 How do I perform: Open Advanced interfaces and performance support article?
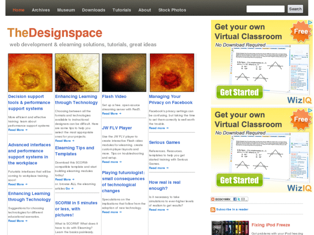pos(29,154)
